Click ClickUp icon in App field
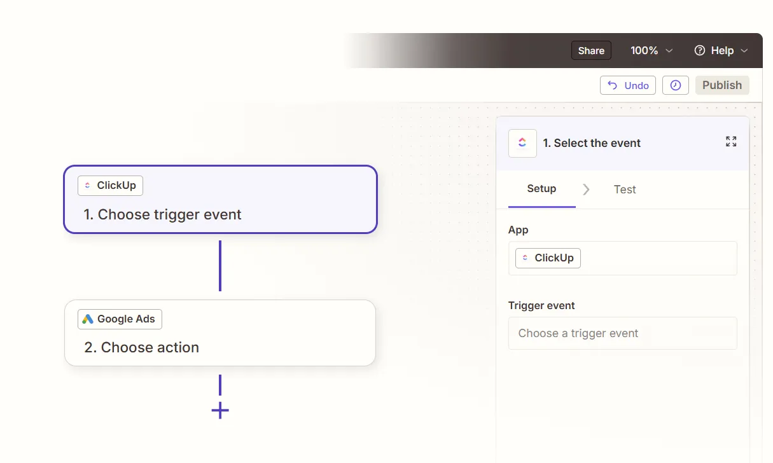Viewport: 773px width, 463px height. click(525, 258)
